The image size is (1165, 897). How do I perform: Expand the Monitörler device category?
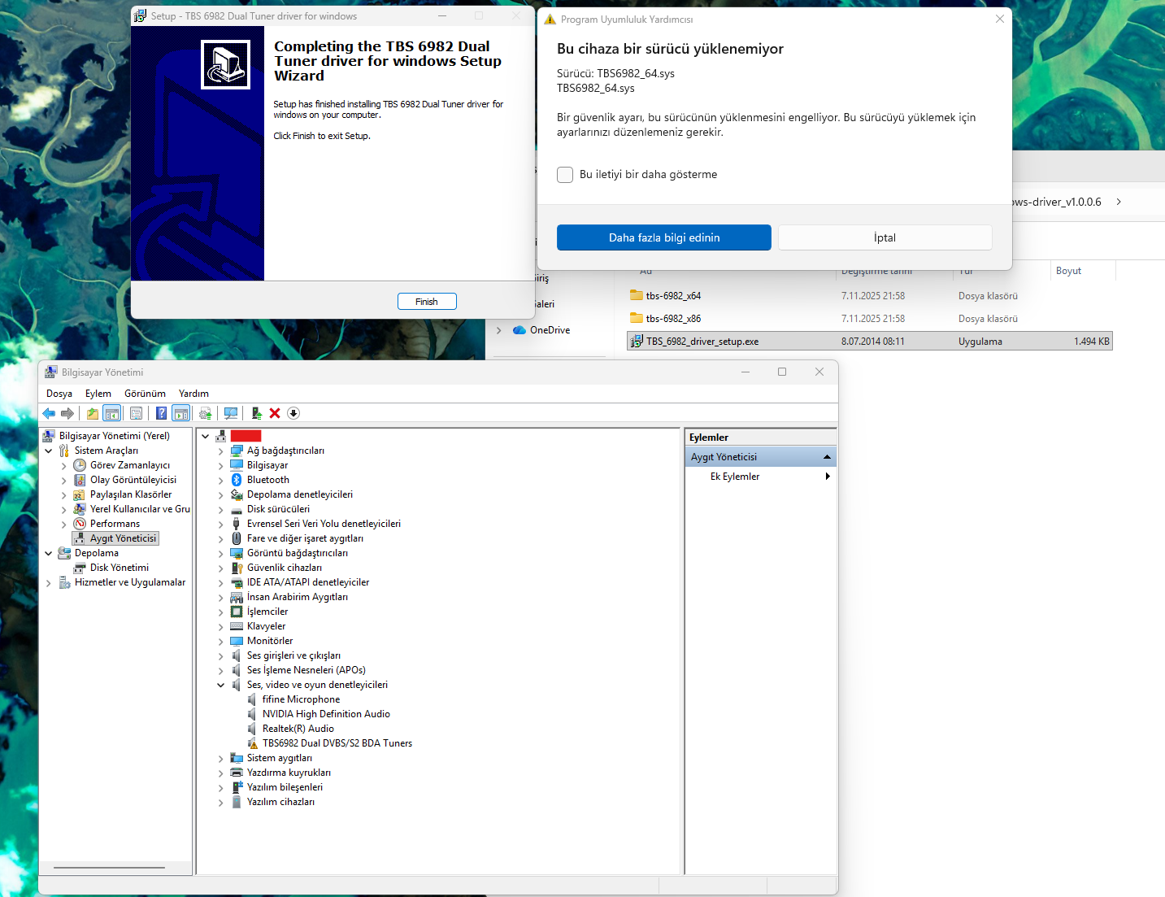tap(220, 641)
